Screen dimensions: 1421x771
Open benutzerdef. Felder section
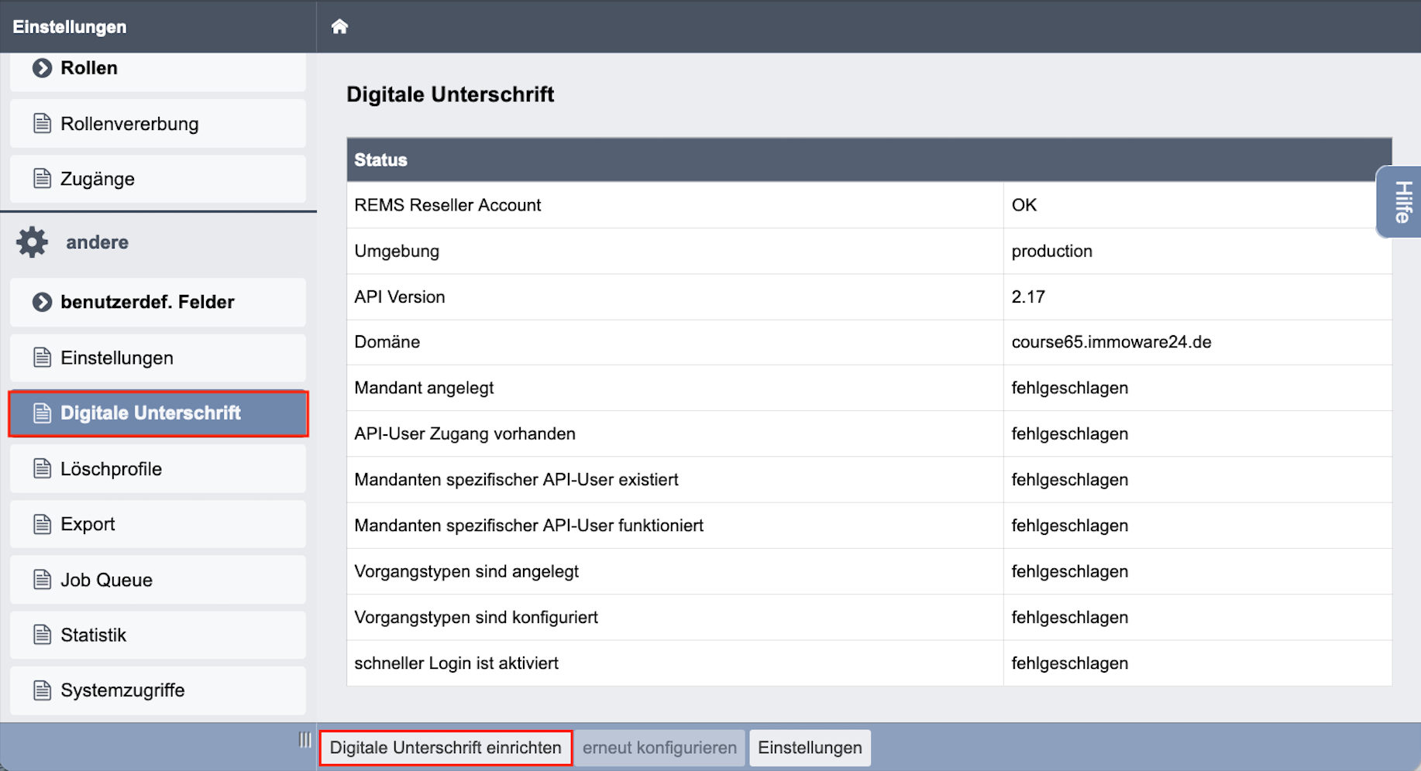tap(158, 302)
